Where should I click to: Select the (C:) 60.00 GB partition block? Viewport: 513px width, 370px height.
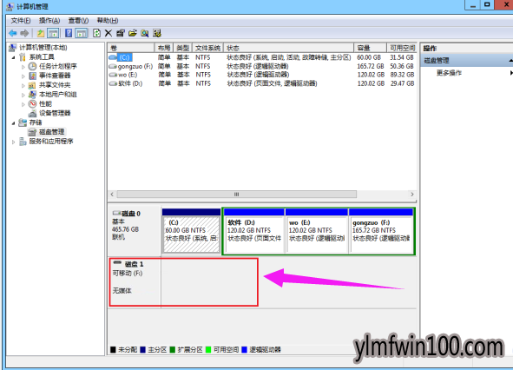(191, 231)
